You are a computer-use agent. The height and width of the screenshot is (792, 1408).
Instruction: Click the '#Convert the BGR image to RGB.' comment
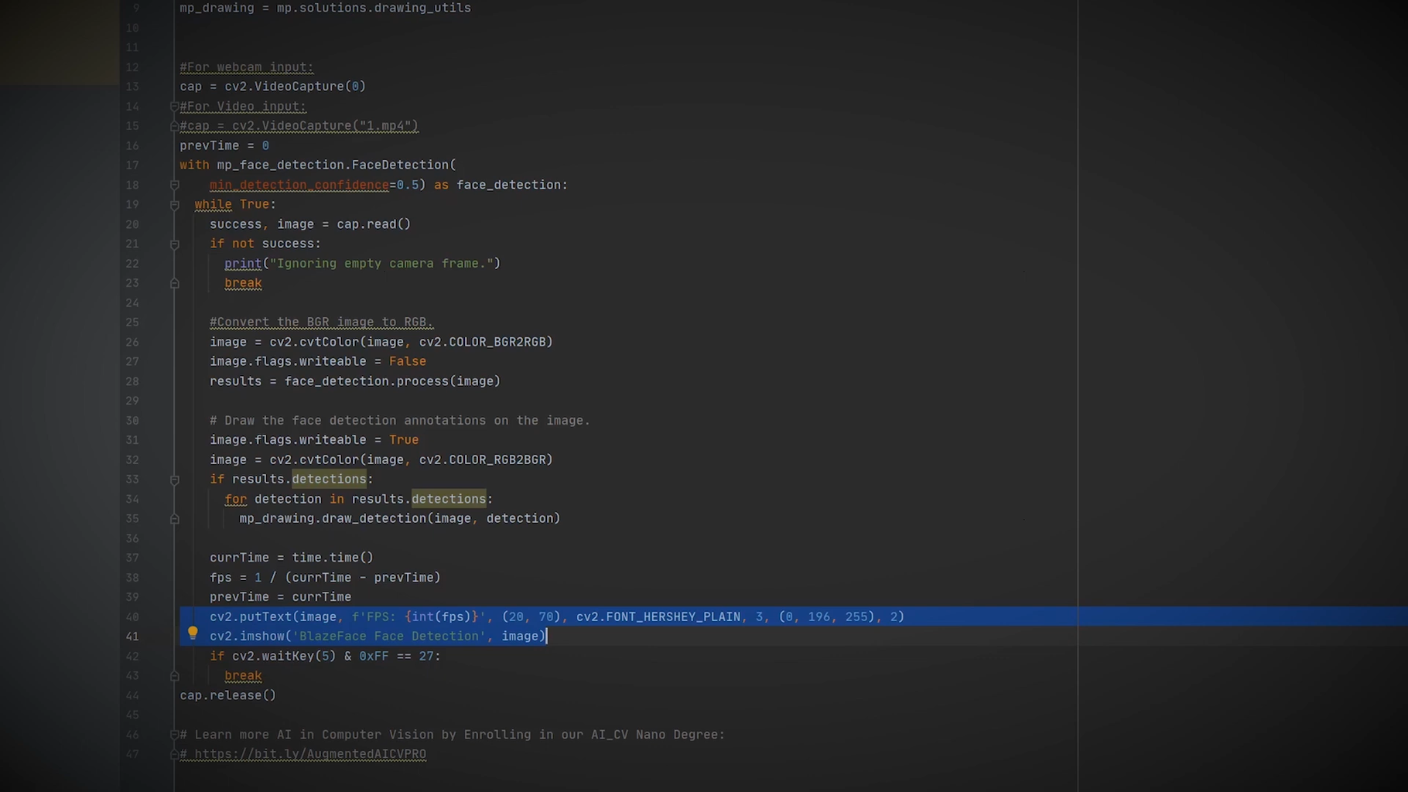coord(322,323)
